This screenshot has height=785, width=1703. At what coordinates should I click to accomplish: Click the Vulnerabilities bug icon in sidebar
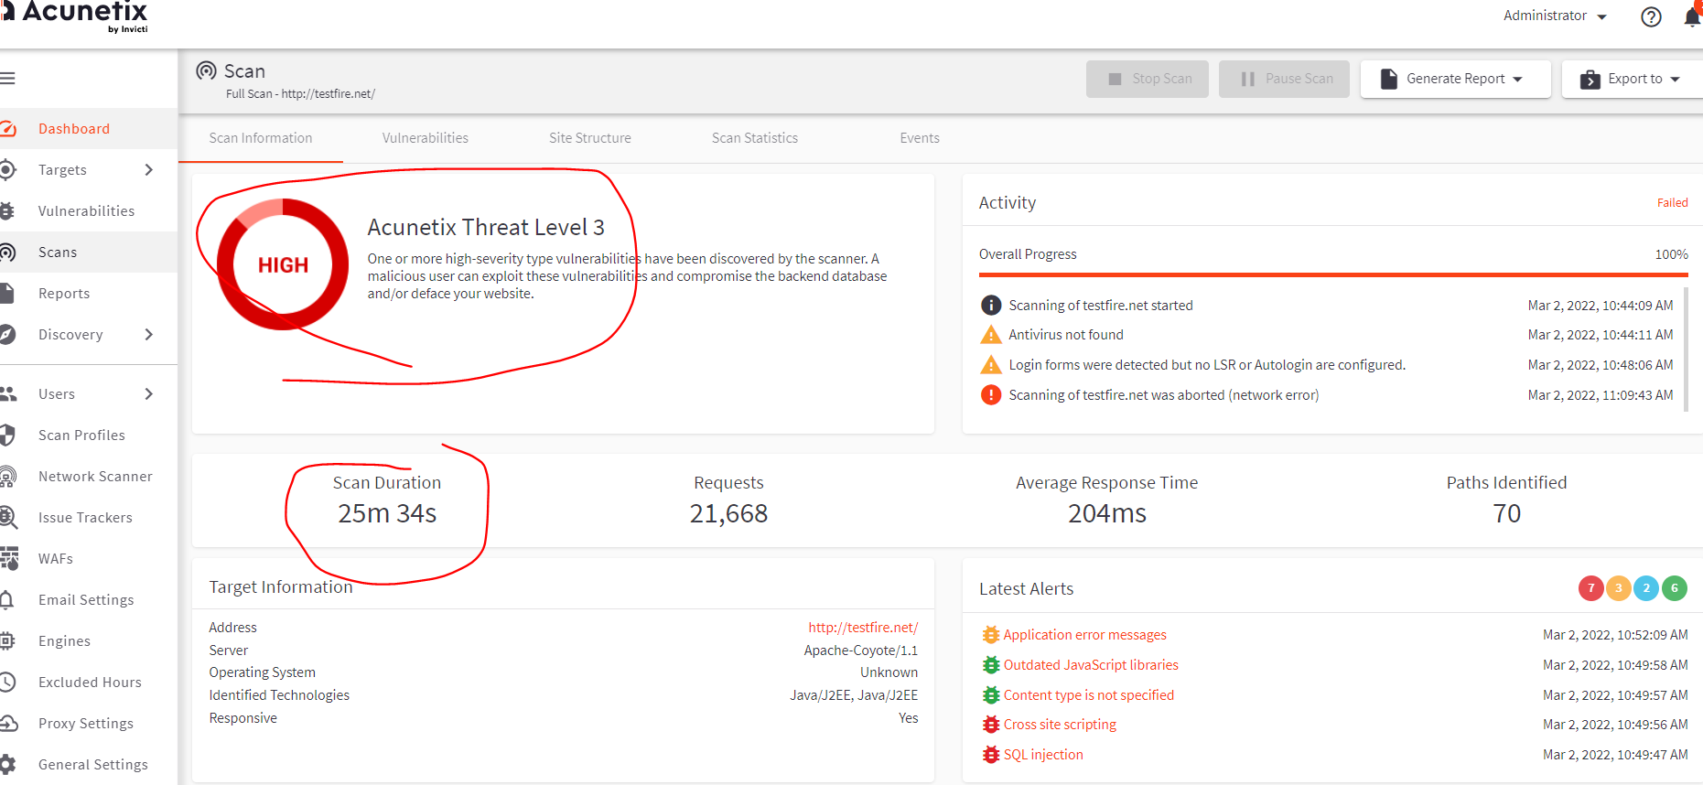point(7,211)
